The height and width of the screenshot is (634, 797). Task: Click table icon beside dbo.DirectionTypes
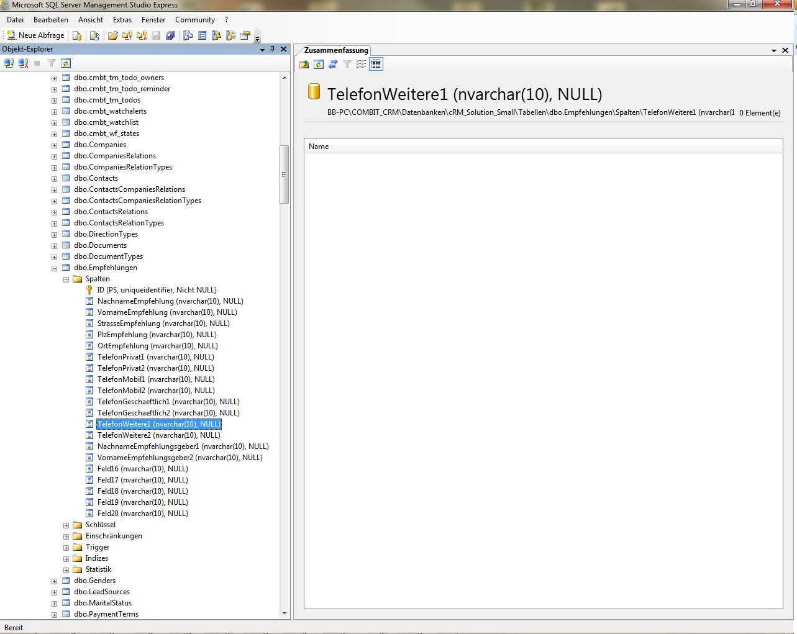point(66,234)
